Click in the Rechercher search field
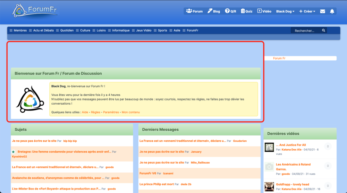Screen dimensions: 347x193 click(305, 31)
